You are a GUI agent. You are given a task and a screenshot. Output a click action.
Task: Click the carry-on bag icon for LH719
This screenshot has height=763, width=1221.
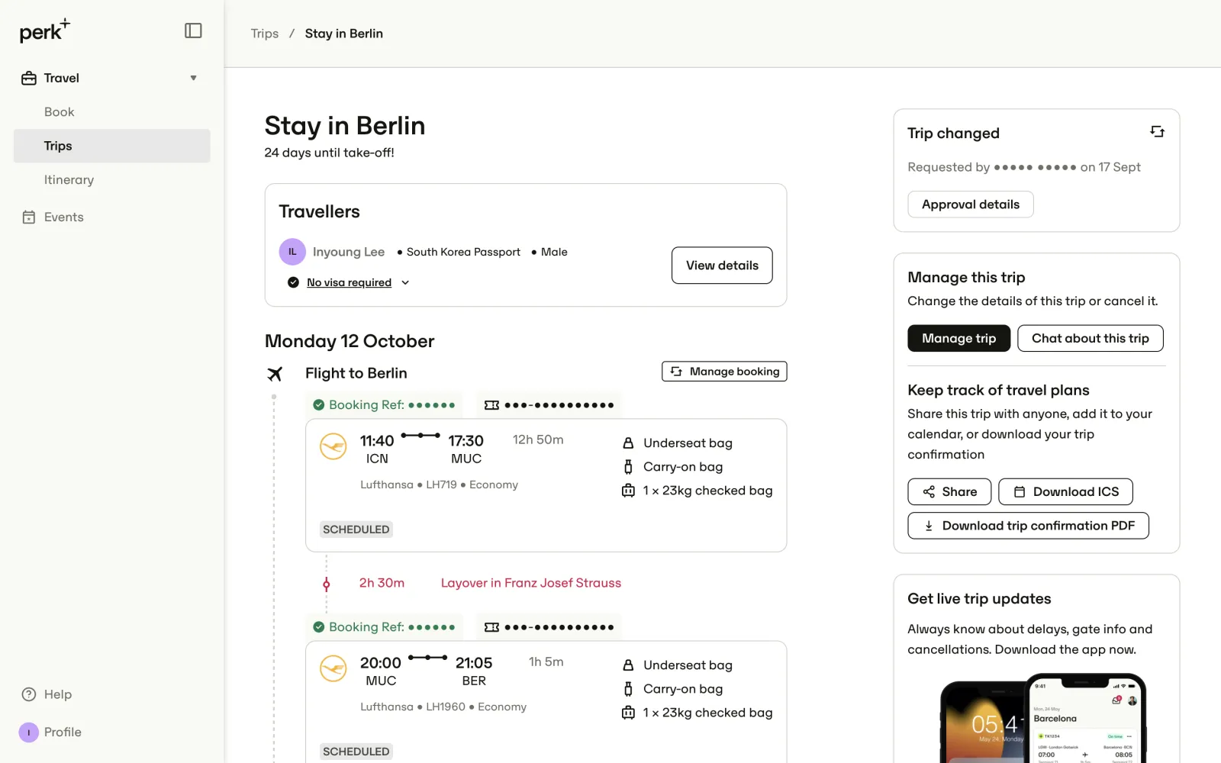coord(628,467)
